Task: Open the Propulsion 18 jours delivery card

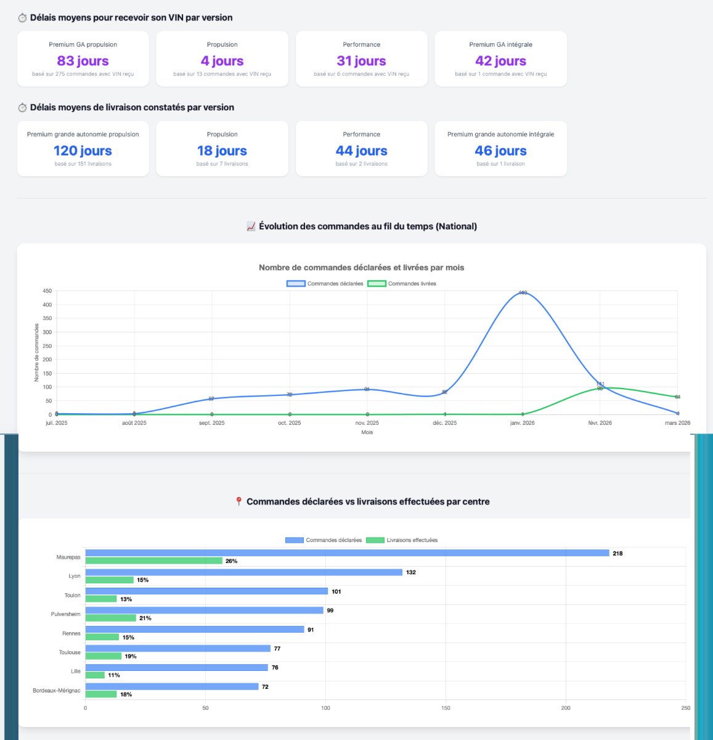Action: click(x=222, y=149)
